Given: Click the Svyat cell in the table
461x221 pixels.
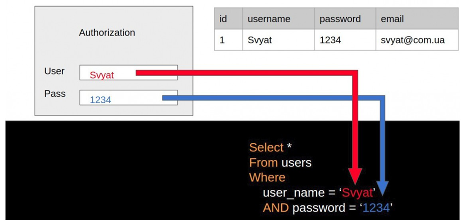Looking at the screenshot, I should (260, 40).
